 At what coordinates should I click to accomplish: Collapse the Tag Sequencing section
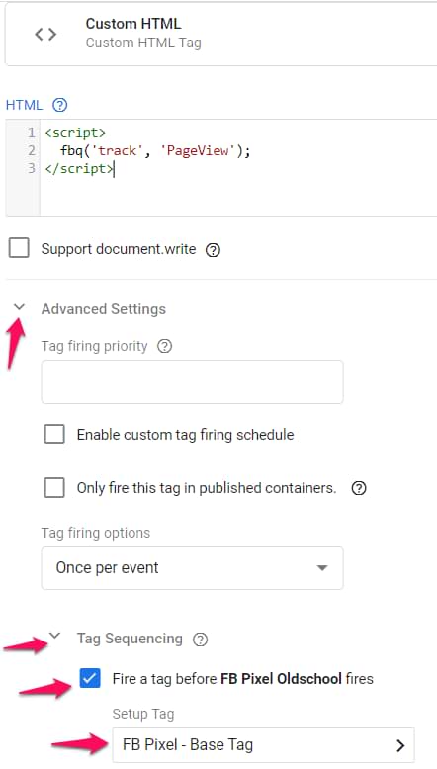55,637
